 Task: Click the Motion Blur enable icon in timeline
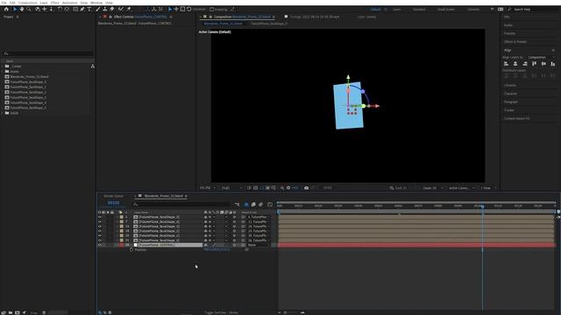(x=260, y=204)
